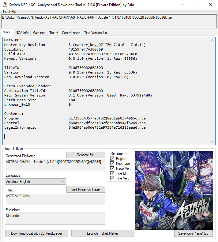Click the Program nca filename
The image size is (218, 242).
coord(107,118)
